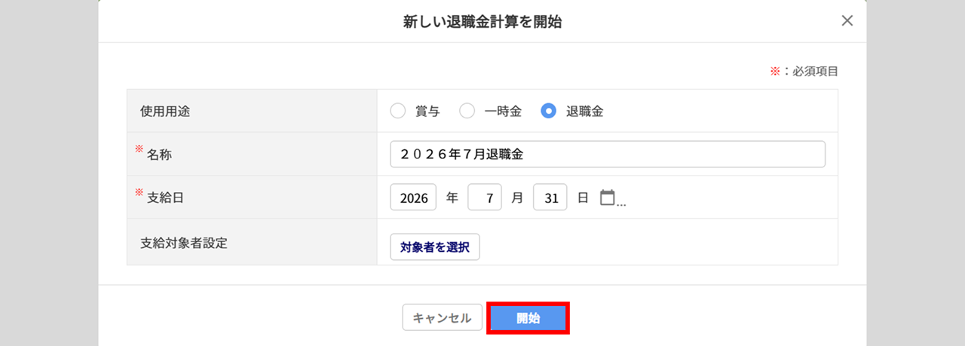
Task: Click the キャンセル button
Action: [442, 318]
